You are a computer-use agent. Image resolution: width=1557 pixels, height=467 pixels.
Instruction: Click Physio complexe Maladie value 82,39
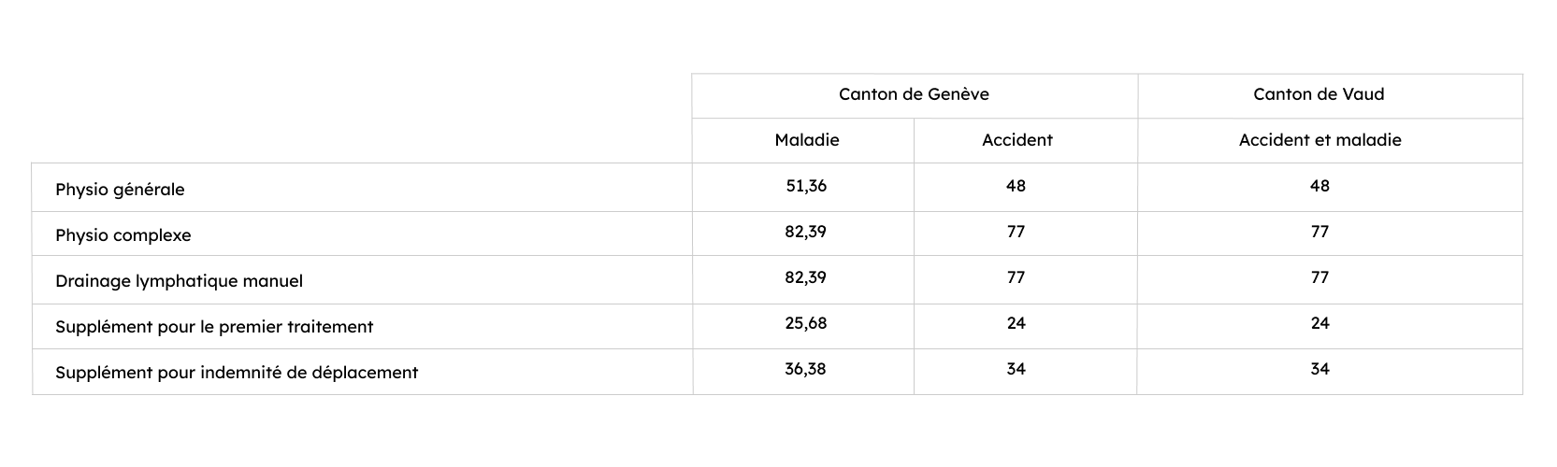click(806, 232)
